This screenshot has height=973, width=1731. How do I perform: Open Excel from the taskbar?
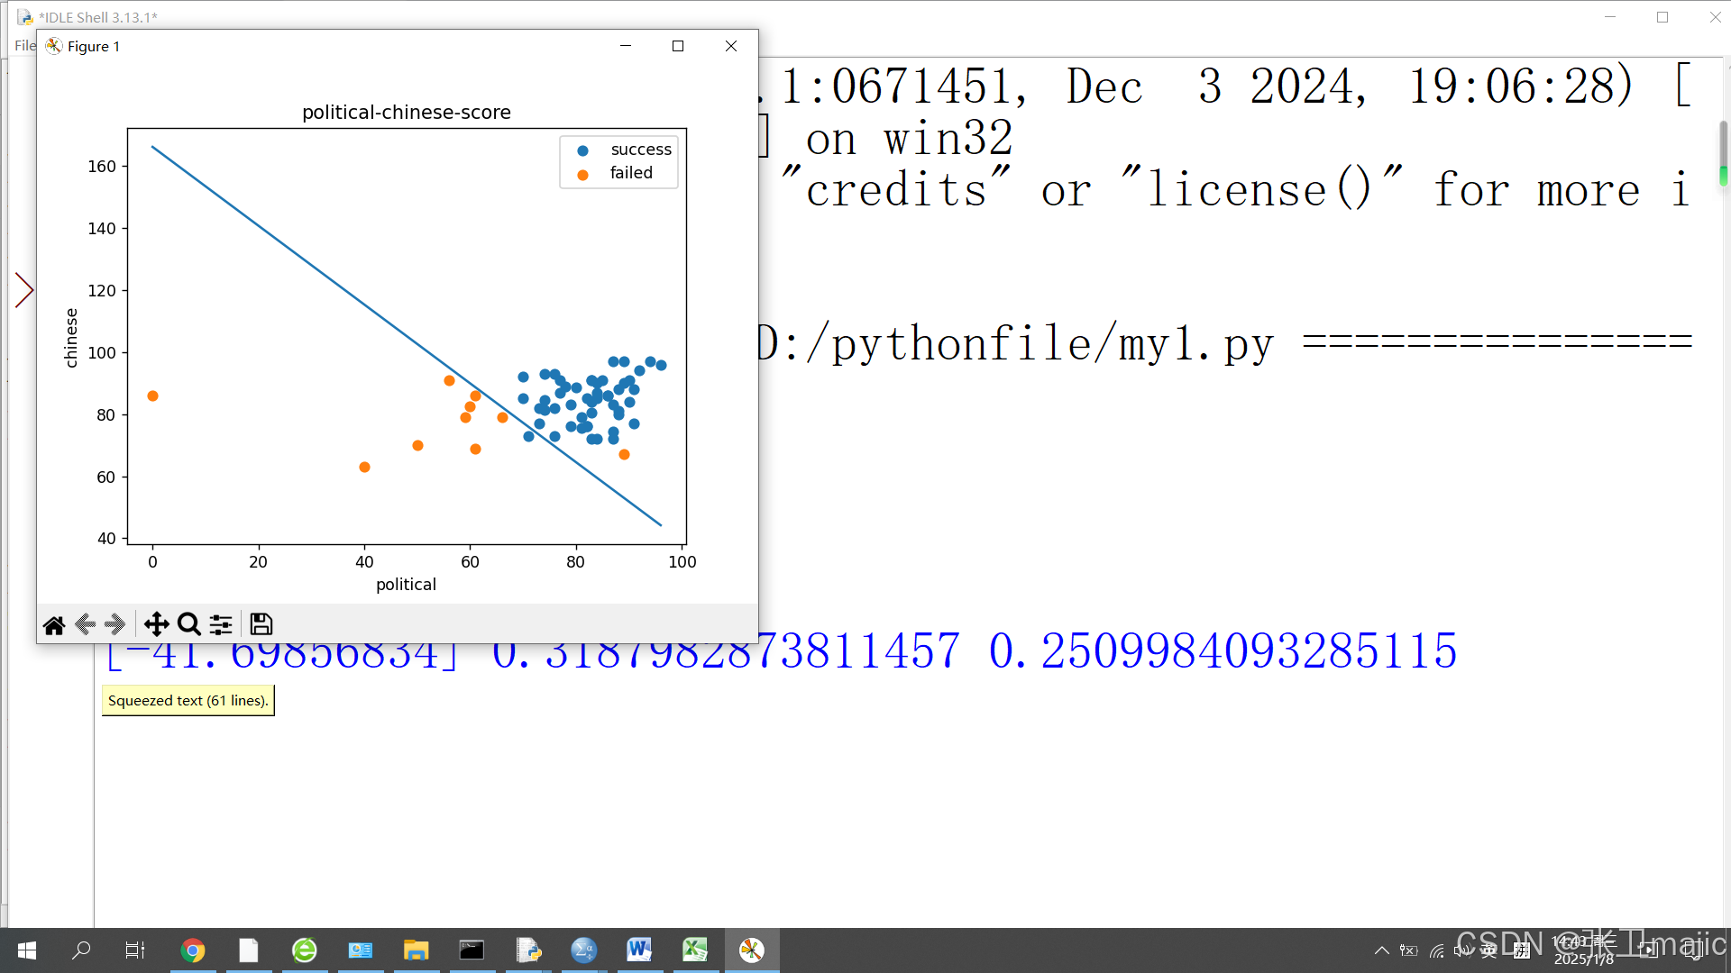click(x=695, y=950)
